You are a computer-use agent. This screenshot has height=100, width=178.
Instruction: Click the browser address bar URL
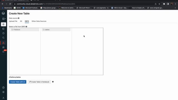click(x=46, y=4)
